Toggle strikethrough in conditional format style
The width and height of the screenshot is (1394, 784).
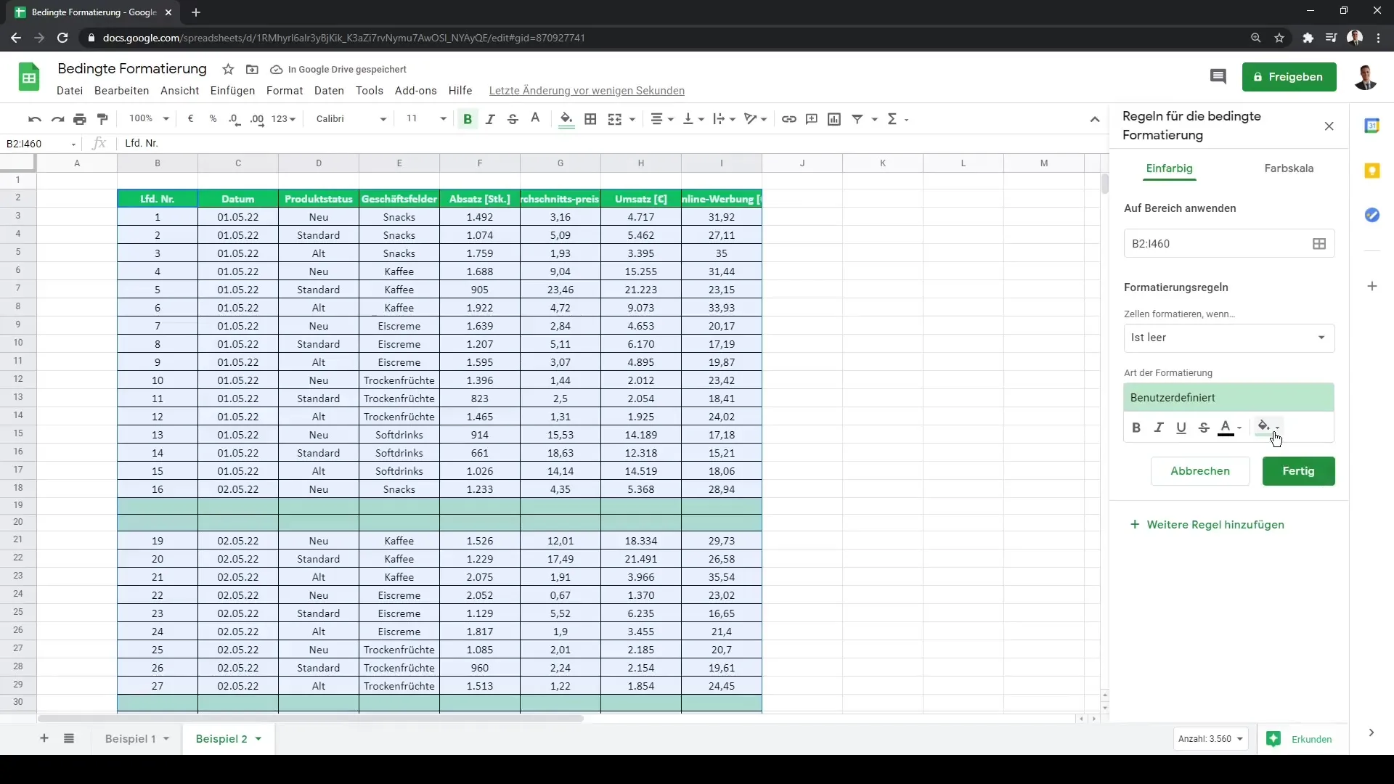[1204, 428]
